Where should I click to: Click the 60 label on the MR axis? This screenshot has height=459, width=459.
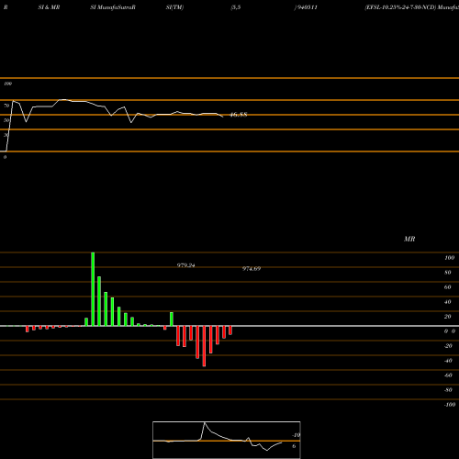click(x=447, y=287)
